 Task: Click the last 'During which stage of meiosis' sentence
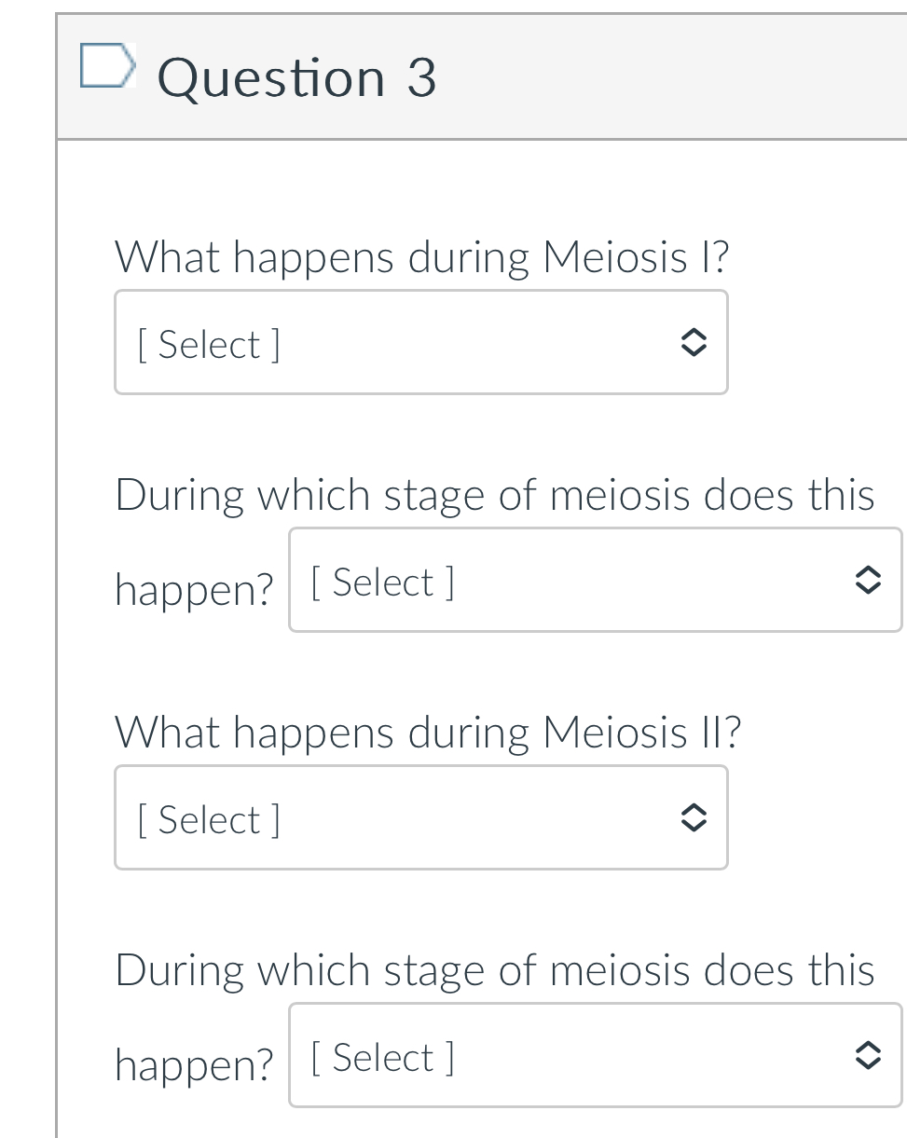[x=495, y=970]
